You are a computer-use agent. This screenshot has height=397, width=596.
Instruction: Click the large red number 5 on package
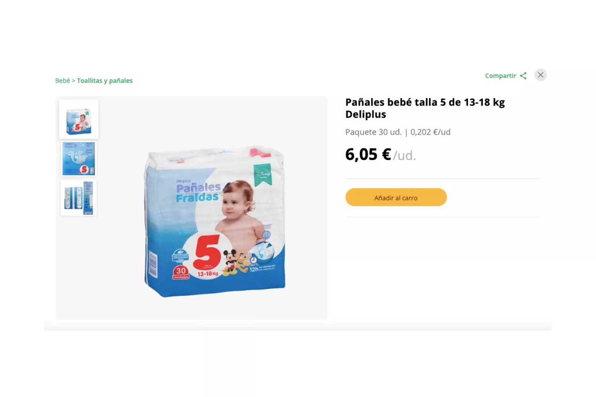click(207, 251)
